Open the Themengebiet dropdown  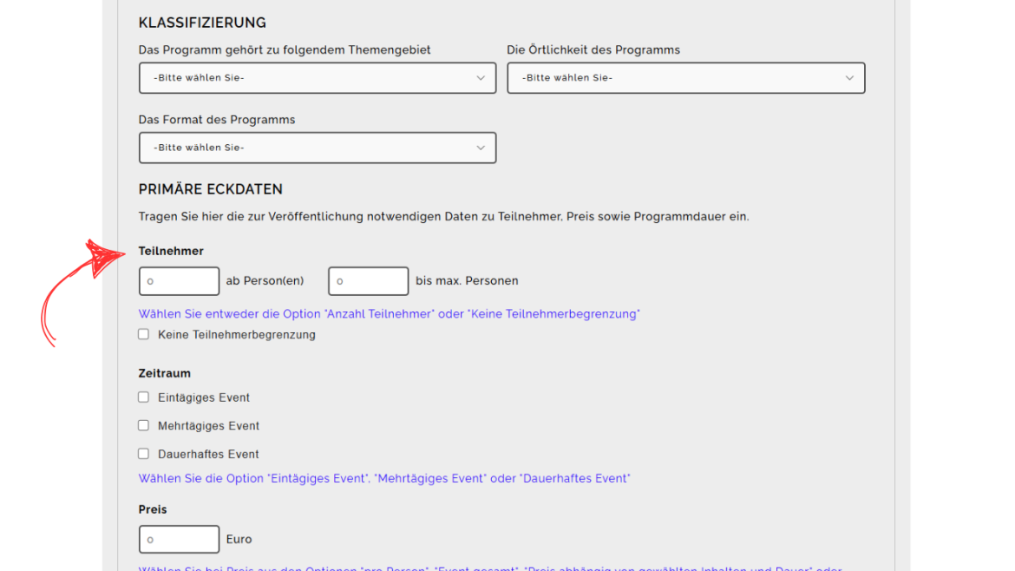[318, 78]
